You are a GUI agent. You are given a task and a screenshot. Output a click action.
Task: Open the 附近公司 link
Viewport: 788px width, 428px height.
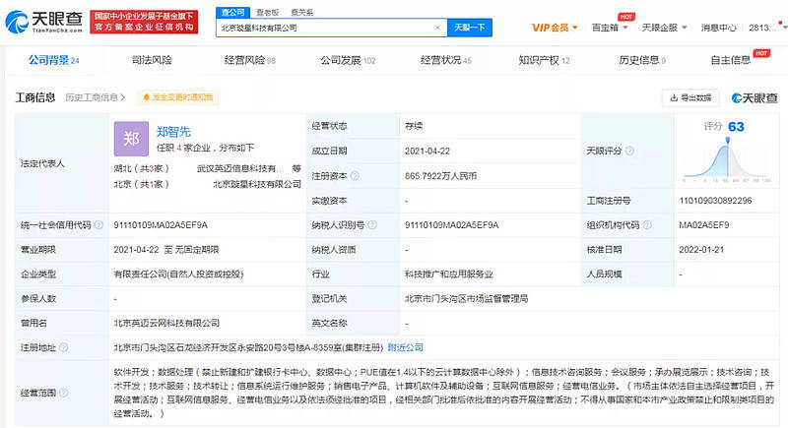(x=405, y=347)
